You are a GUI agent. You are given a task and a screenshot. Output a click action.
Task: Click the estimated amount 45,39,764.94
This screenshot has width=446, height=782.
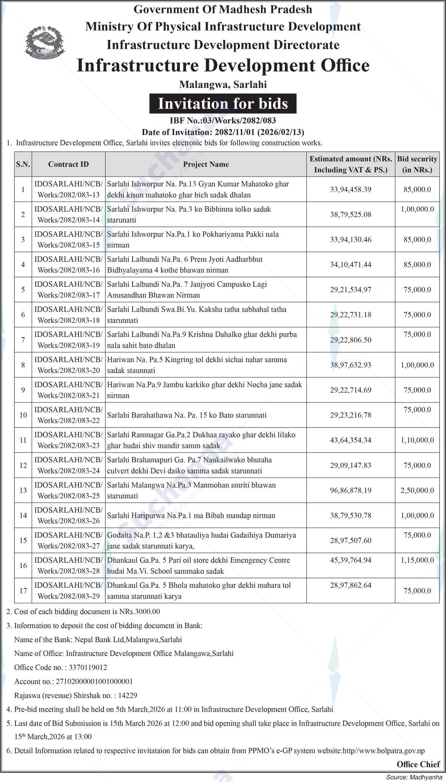(x=350, y=560)
